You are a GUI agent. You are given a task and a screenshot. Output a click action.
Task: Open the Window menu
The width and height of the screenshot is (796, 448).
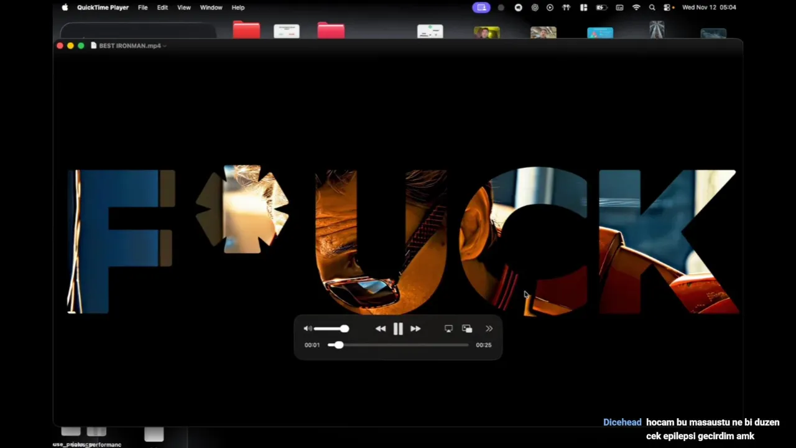click(x=211, y=7)
